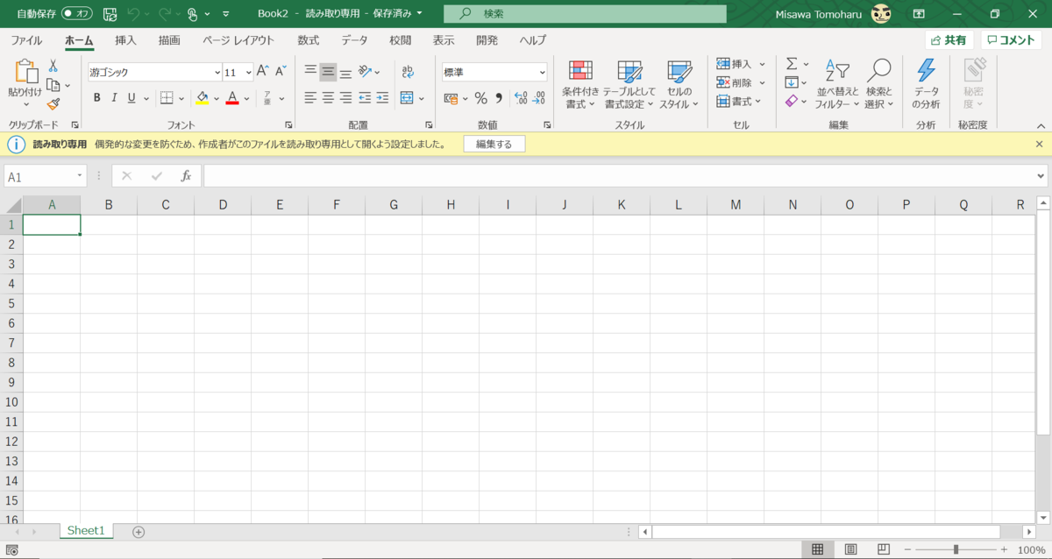This screenshot has width=1052, height=559.
Task: Click the Share (共有) button
Action: point(949,40)
